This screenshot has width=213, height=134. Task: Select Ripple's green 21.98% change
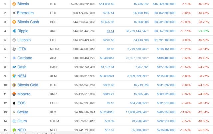pyautogui.click(x=203, y=31)
